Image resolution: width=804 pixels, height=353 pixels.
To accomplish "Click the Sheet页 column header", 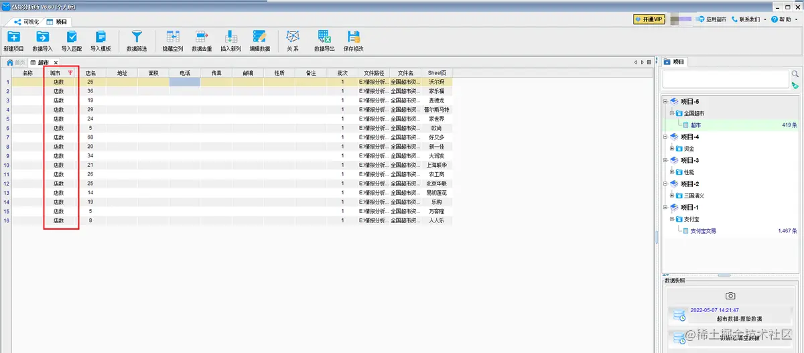I will point(437,72).
